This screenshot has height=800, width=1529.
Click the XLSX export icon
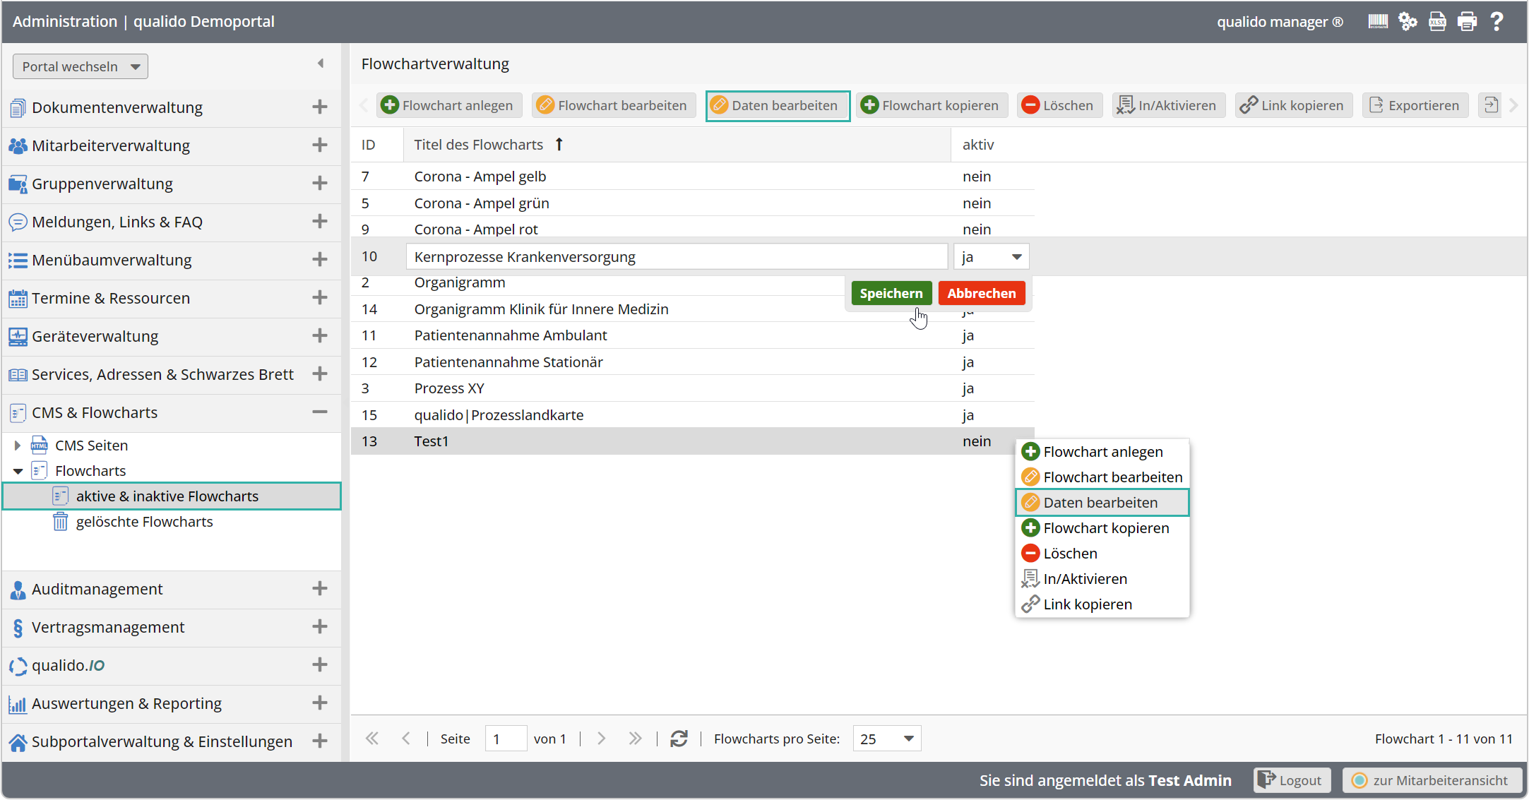pos(1437,22)
